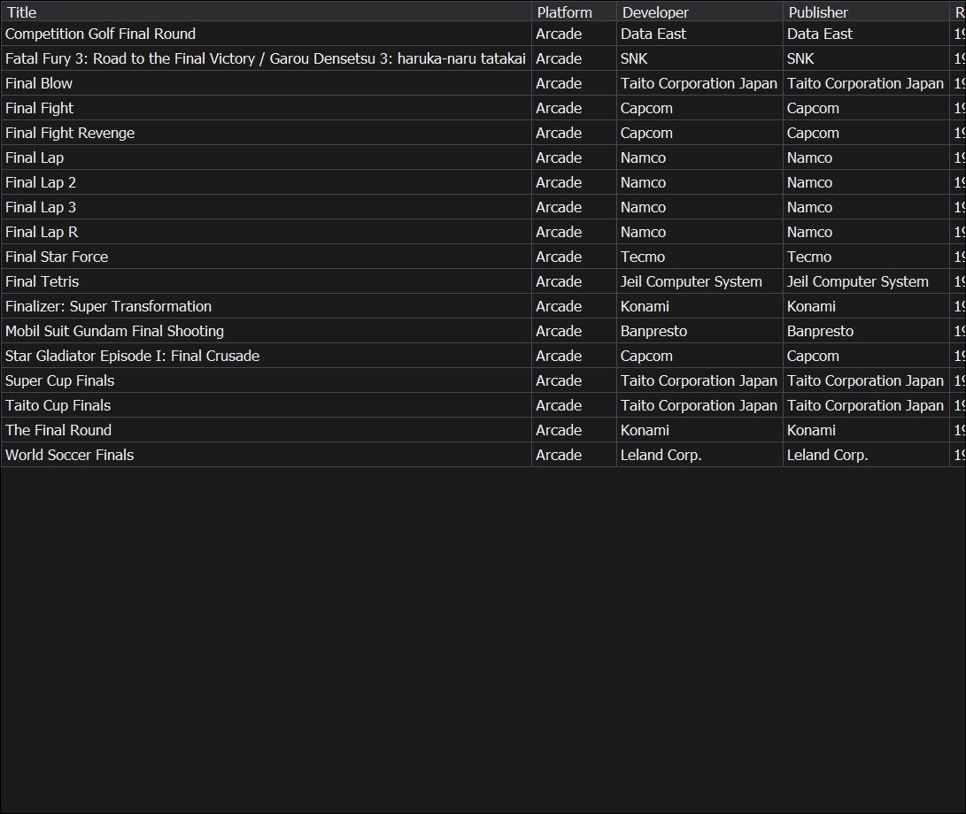Click Banpresto in the Developer column
This screenshot has width=966, height=814.
[653, 331]
